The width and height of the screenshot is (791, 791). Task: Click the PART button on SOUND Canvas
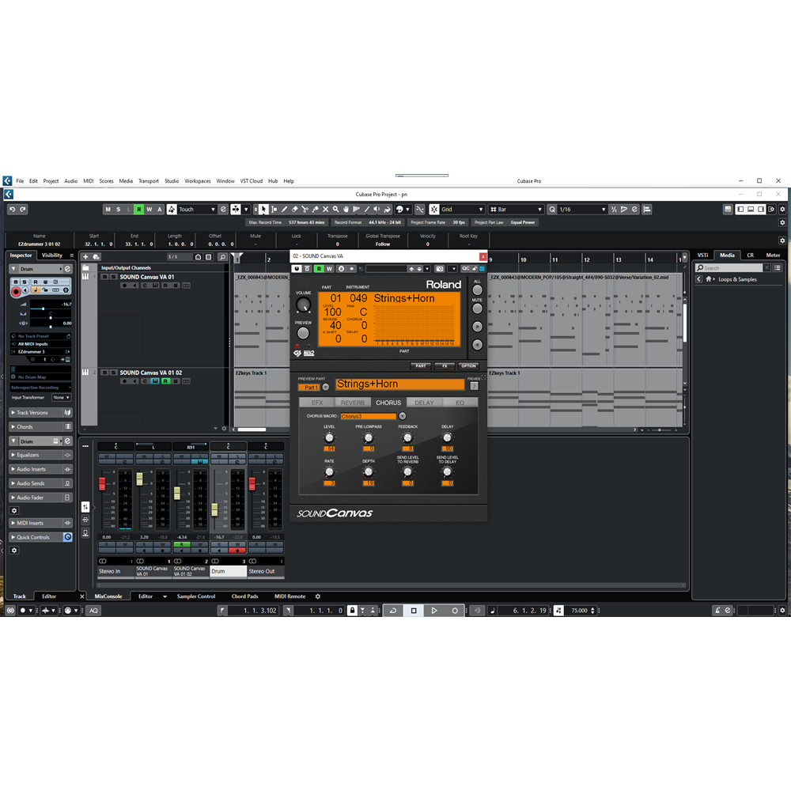[x=421, y=365]
